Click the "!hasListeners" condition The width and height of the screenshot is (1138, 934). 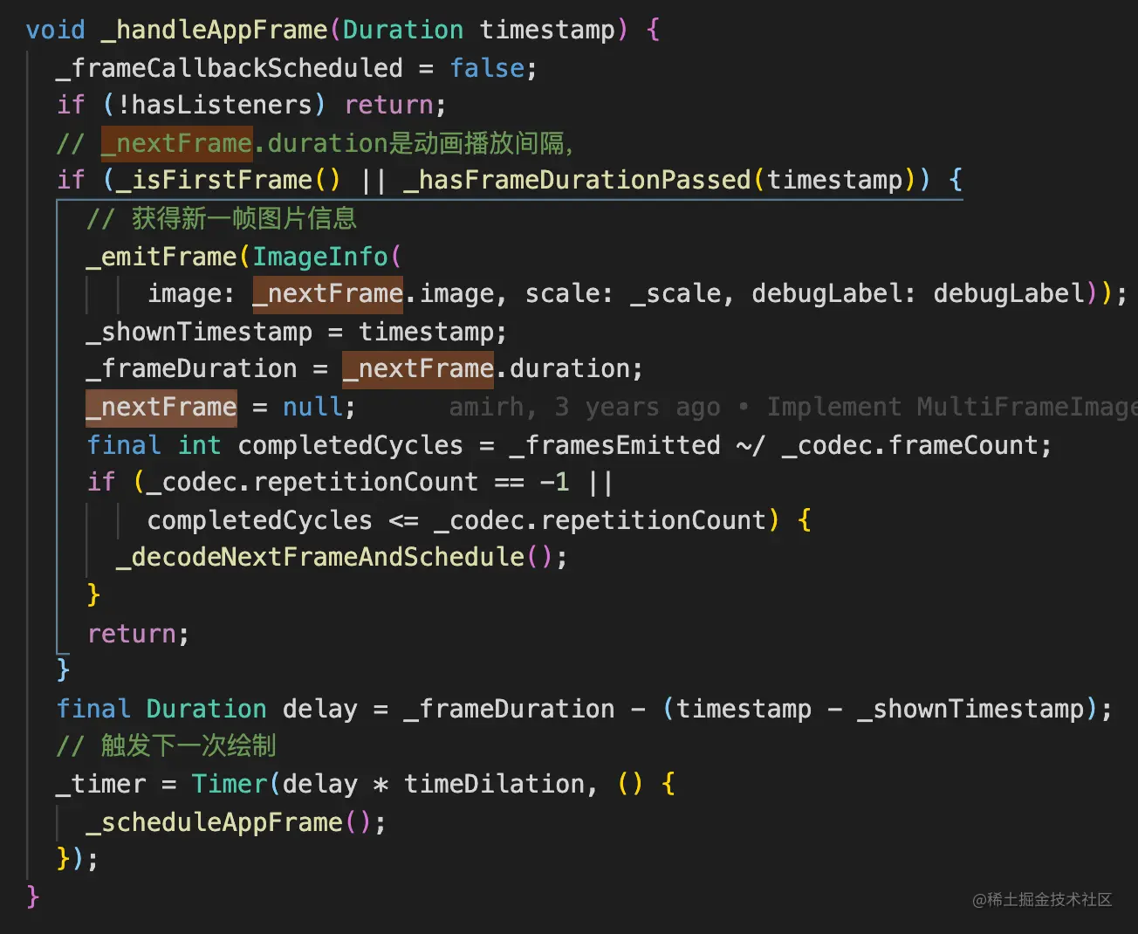click(214, 106)
